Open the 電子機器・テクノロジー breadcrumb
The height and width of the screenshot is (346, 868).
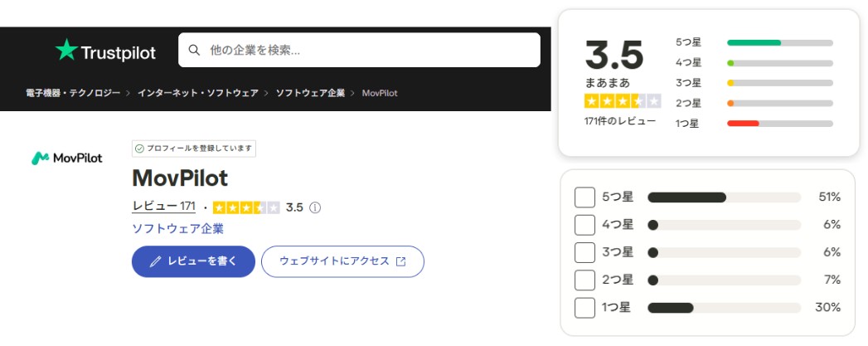[73, 93]
